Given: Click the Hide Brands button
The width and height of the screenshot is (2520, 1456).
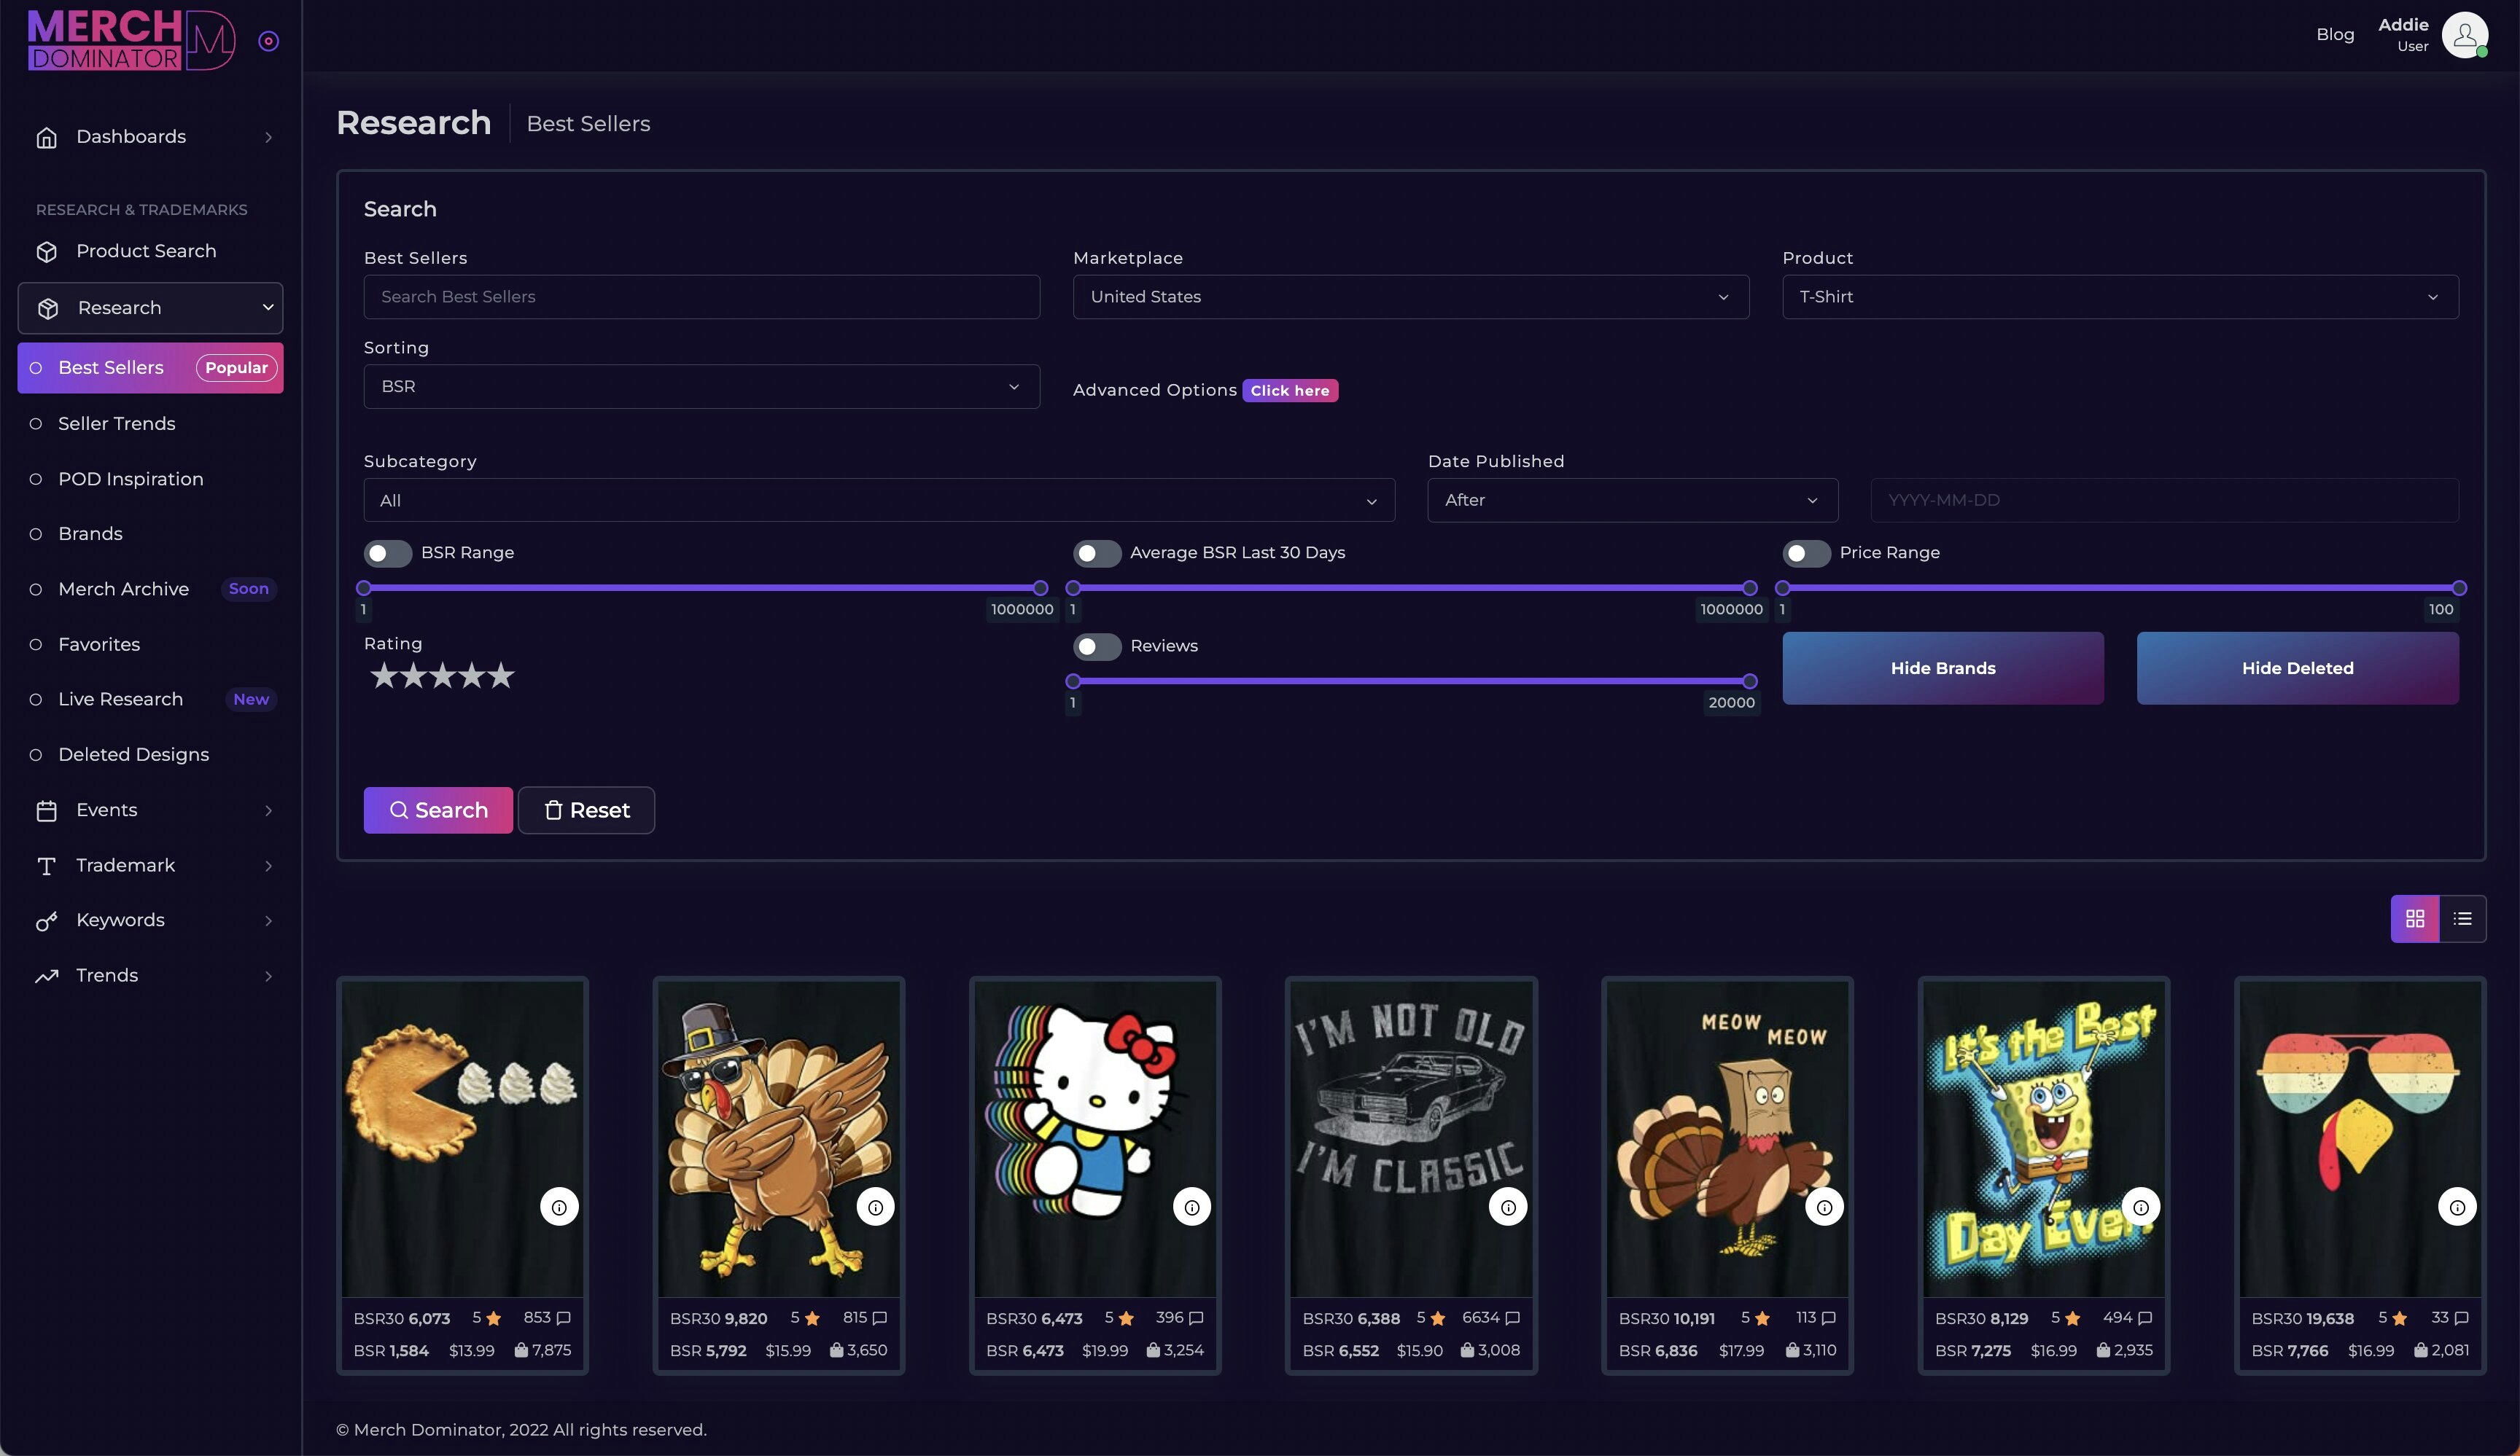Looking at the screenshot, I should [1943, 668].
